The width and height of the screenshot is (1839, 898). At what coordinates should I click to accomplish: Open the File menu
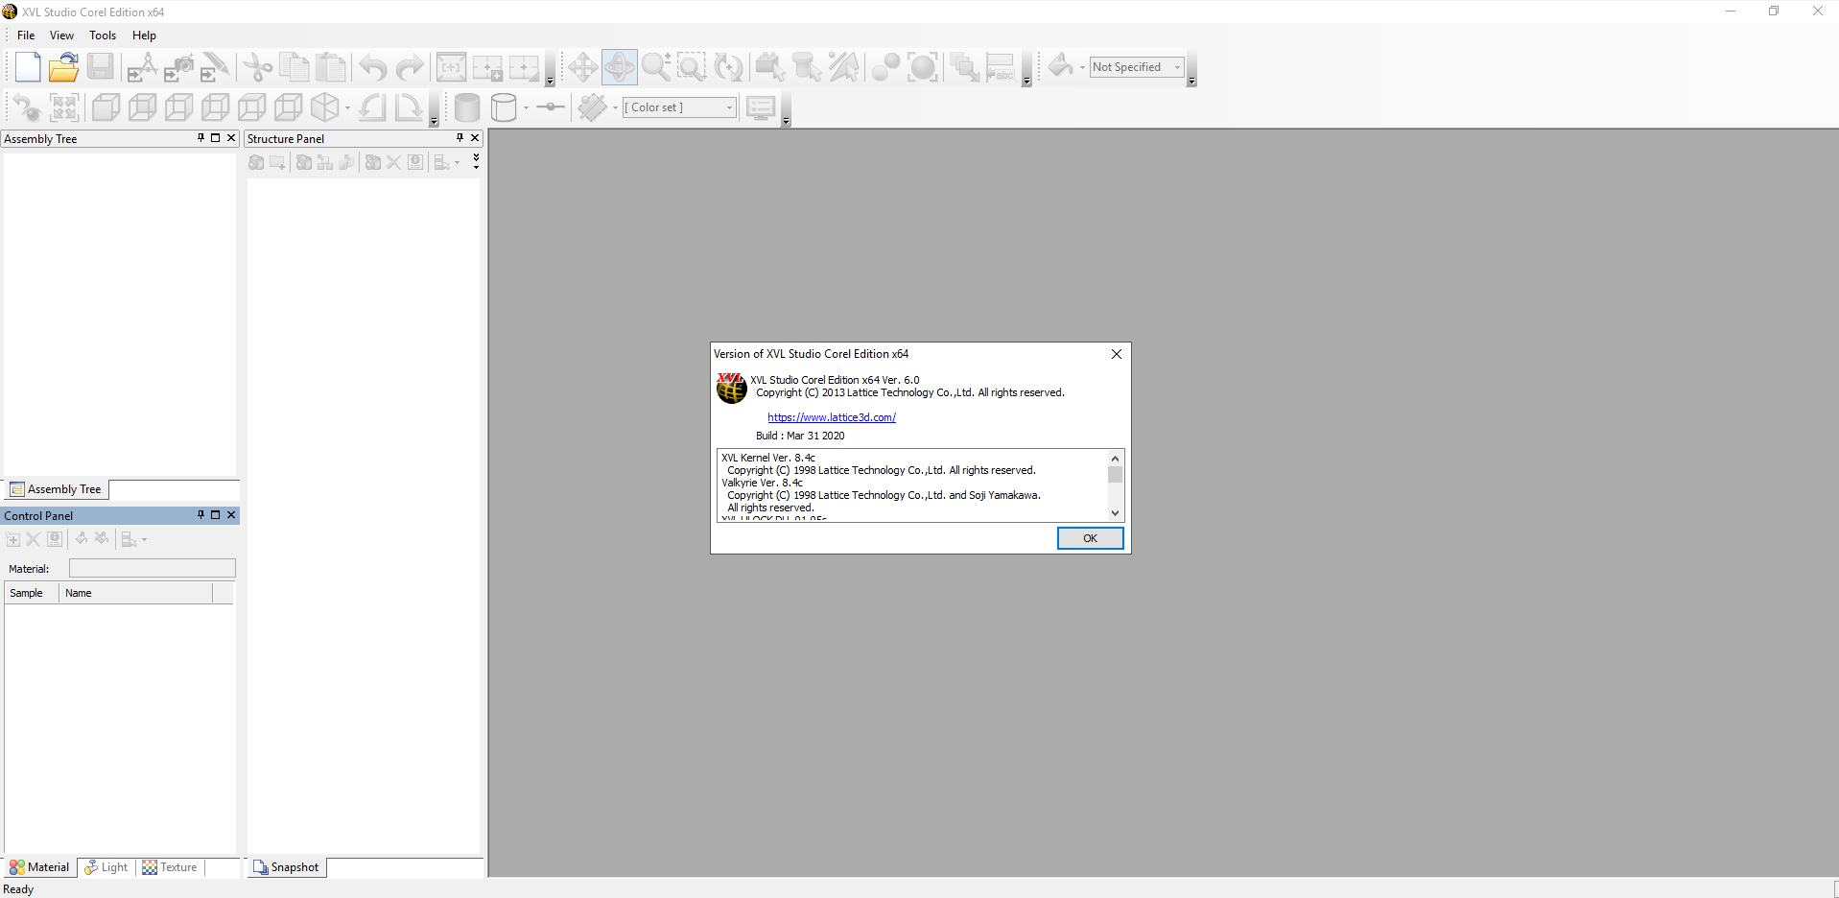[26, 35]
